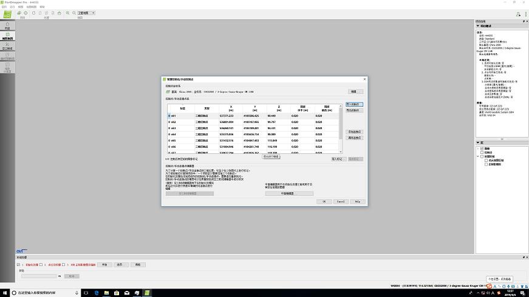The width and height of the screenshot is (529, 297).
Task: Click the zoom in magnifier toolbar icon
Action: (x=66, y=13)
